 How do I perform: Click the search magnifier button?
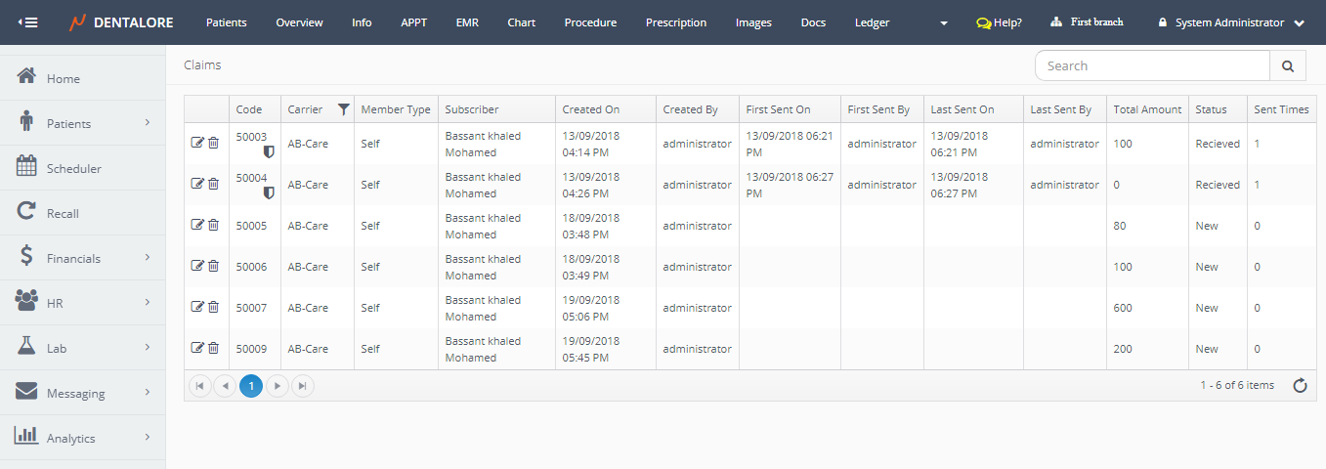[x=1287, y=66]
